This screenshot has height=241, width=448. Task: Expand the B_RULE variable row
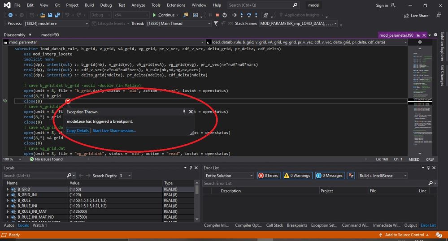pyautogui.click(x=8, y=200)
